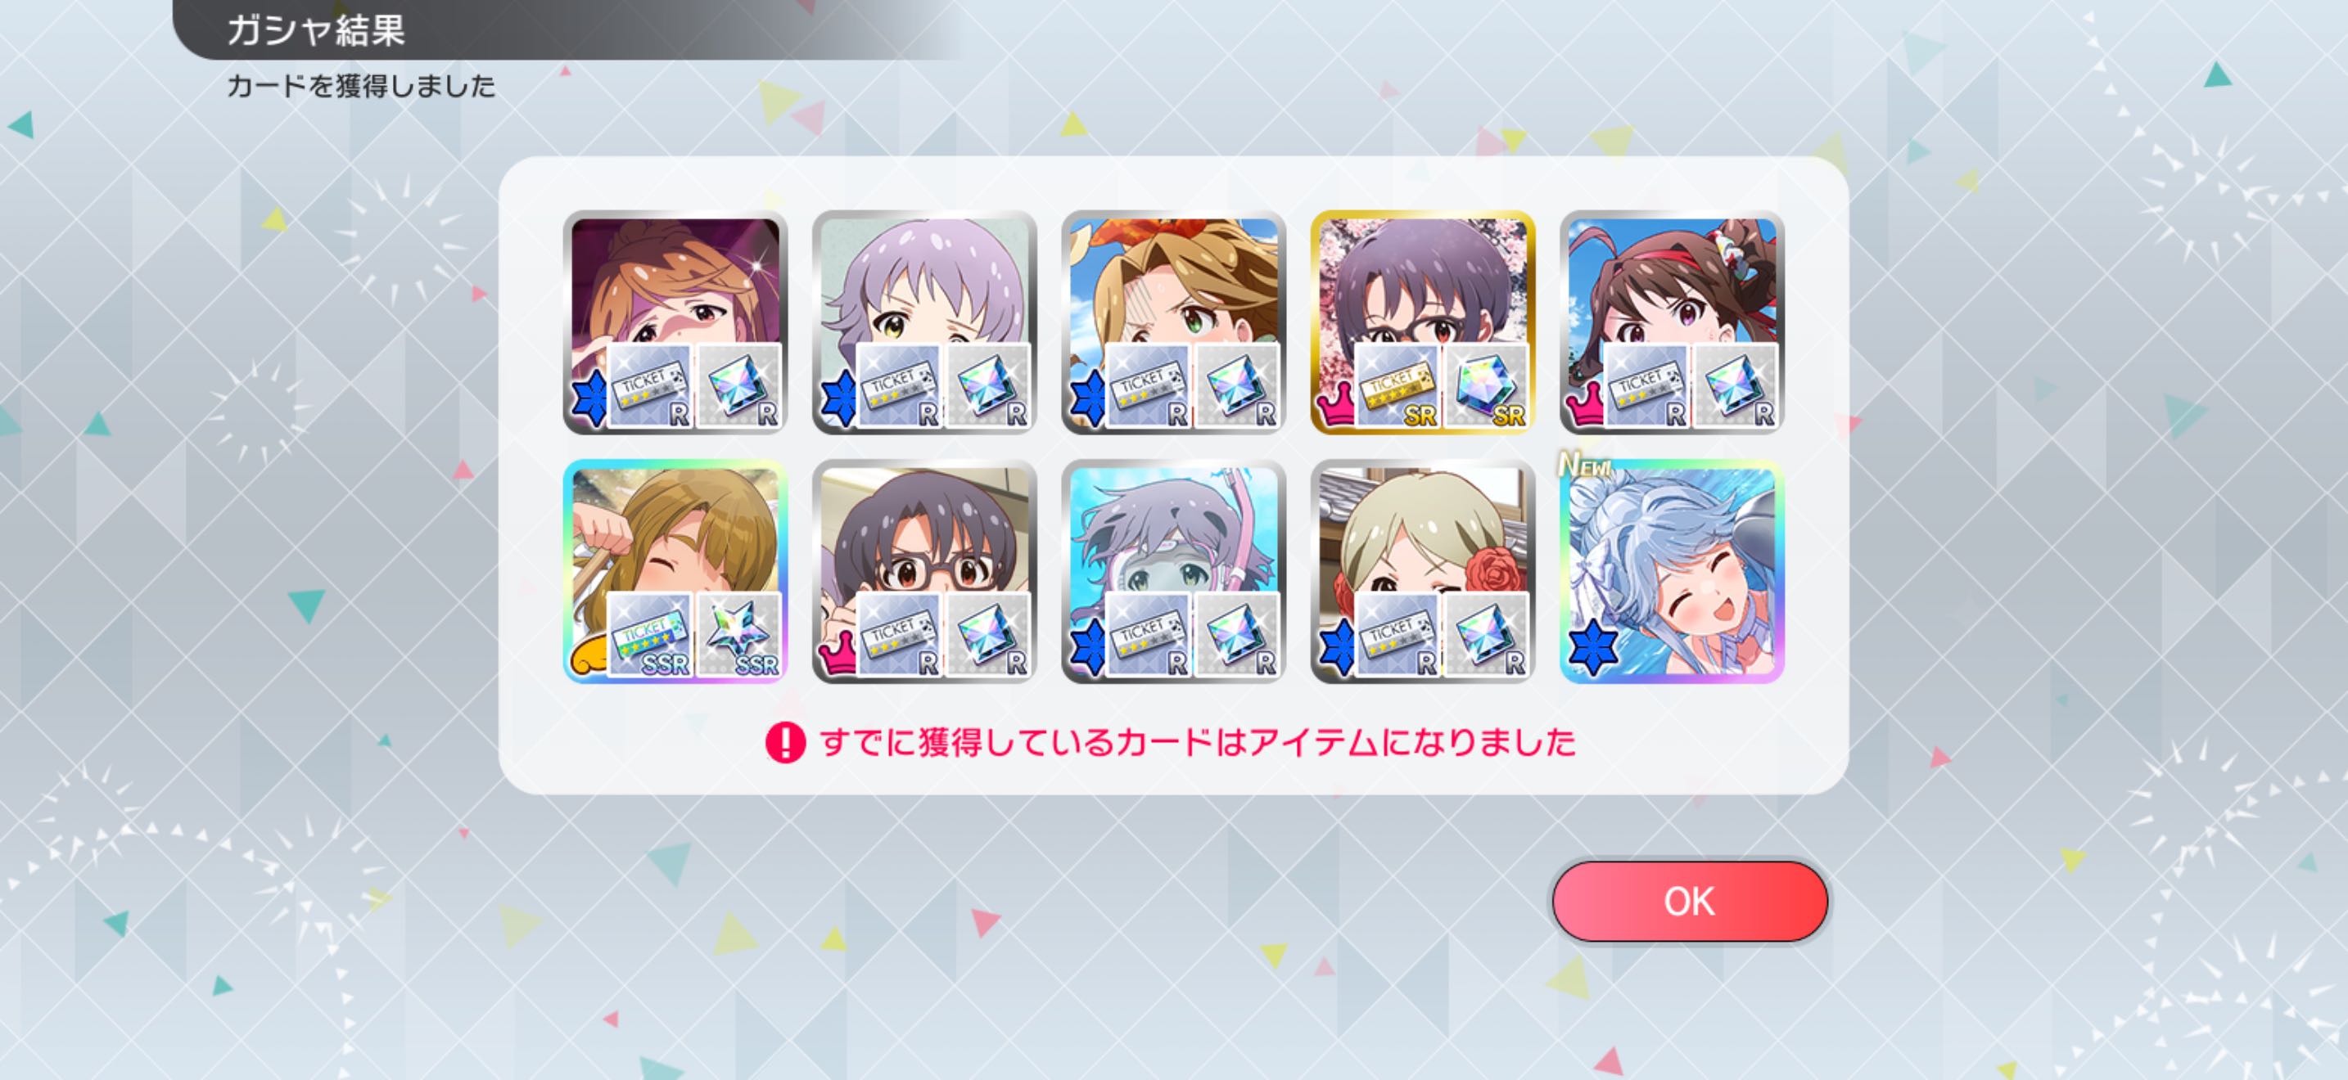This screenshot has height=1080, width=2348.
Task: Select the blonde girl with orange ribbon card
Action: tap(1174, 322)
